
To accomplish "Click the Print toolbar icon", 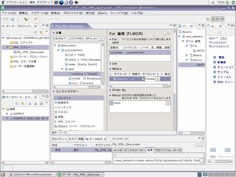I will (18, 19).
